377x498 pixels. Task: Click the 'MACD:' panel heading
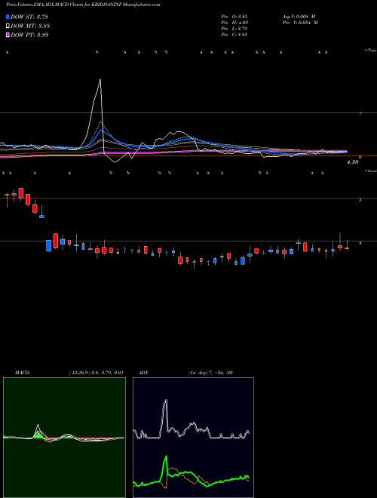(x=23, y=373)
